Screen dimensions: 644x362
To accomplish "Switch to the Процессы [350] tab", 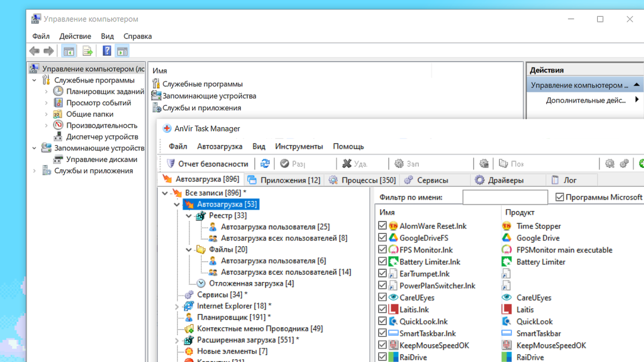I will (x=363, y=180).
